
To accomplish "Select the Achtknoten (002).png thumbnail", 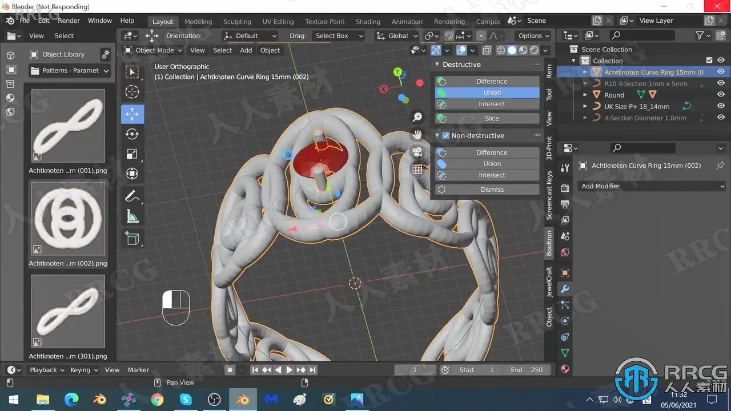I will (68, 219).
